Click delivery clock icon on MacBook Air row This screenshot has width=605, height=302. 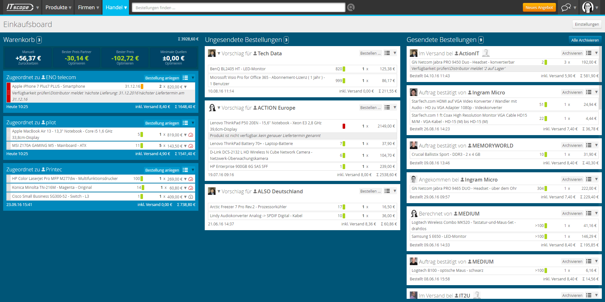tap(191, 135)
